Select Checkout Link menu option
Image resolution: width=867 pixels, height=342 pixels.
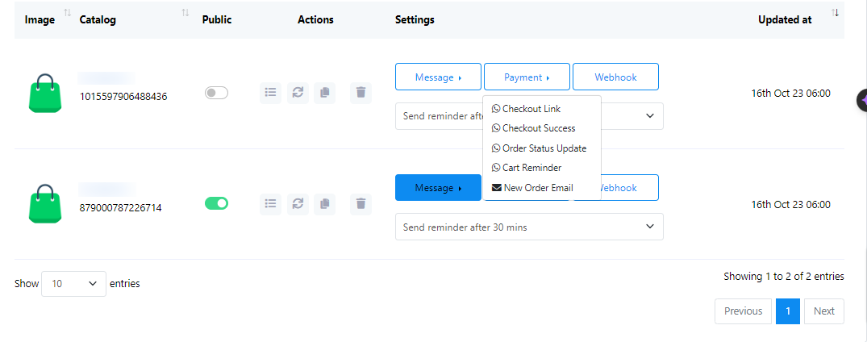(531, 109)
